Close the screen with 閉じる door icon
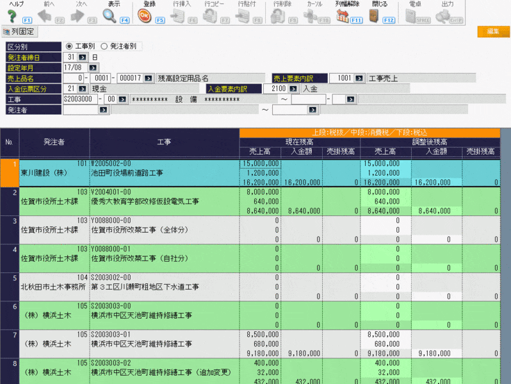 pyautogui.click(x=374, y=16)
